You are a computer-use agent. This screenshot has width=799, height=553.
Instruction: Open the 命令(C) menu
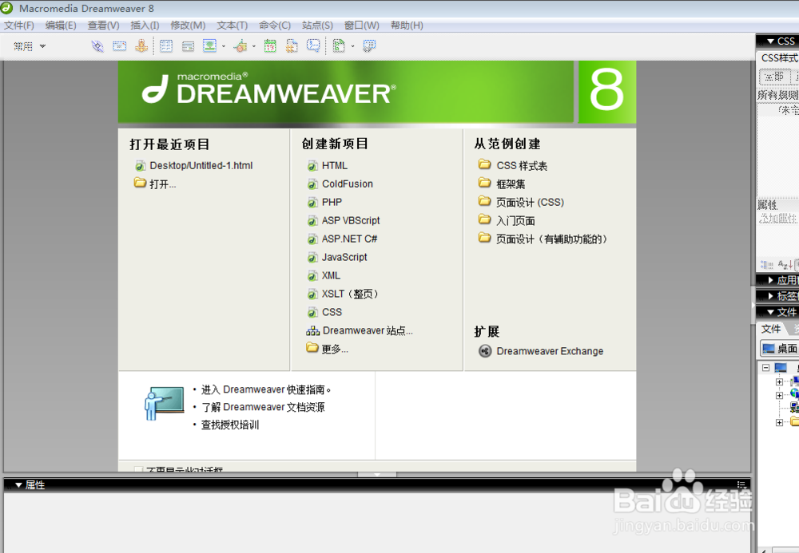[275, 26]
